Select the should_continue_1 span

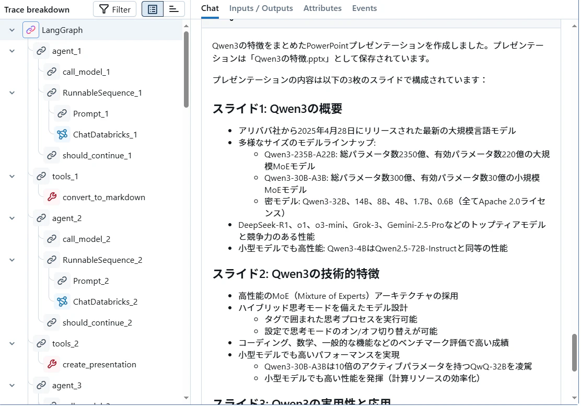pos(97,156)
